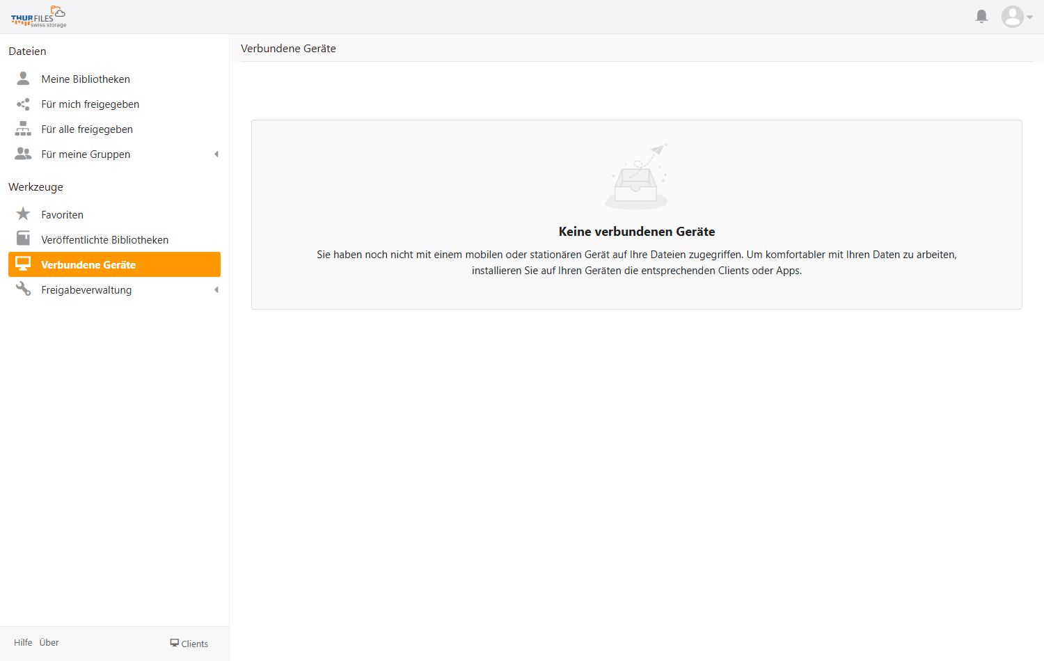Image resolution: width=1044 pixels, height=661 pixels.
Task: Click the ThurFiles logo
Action: 38,17
